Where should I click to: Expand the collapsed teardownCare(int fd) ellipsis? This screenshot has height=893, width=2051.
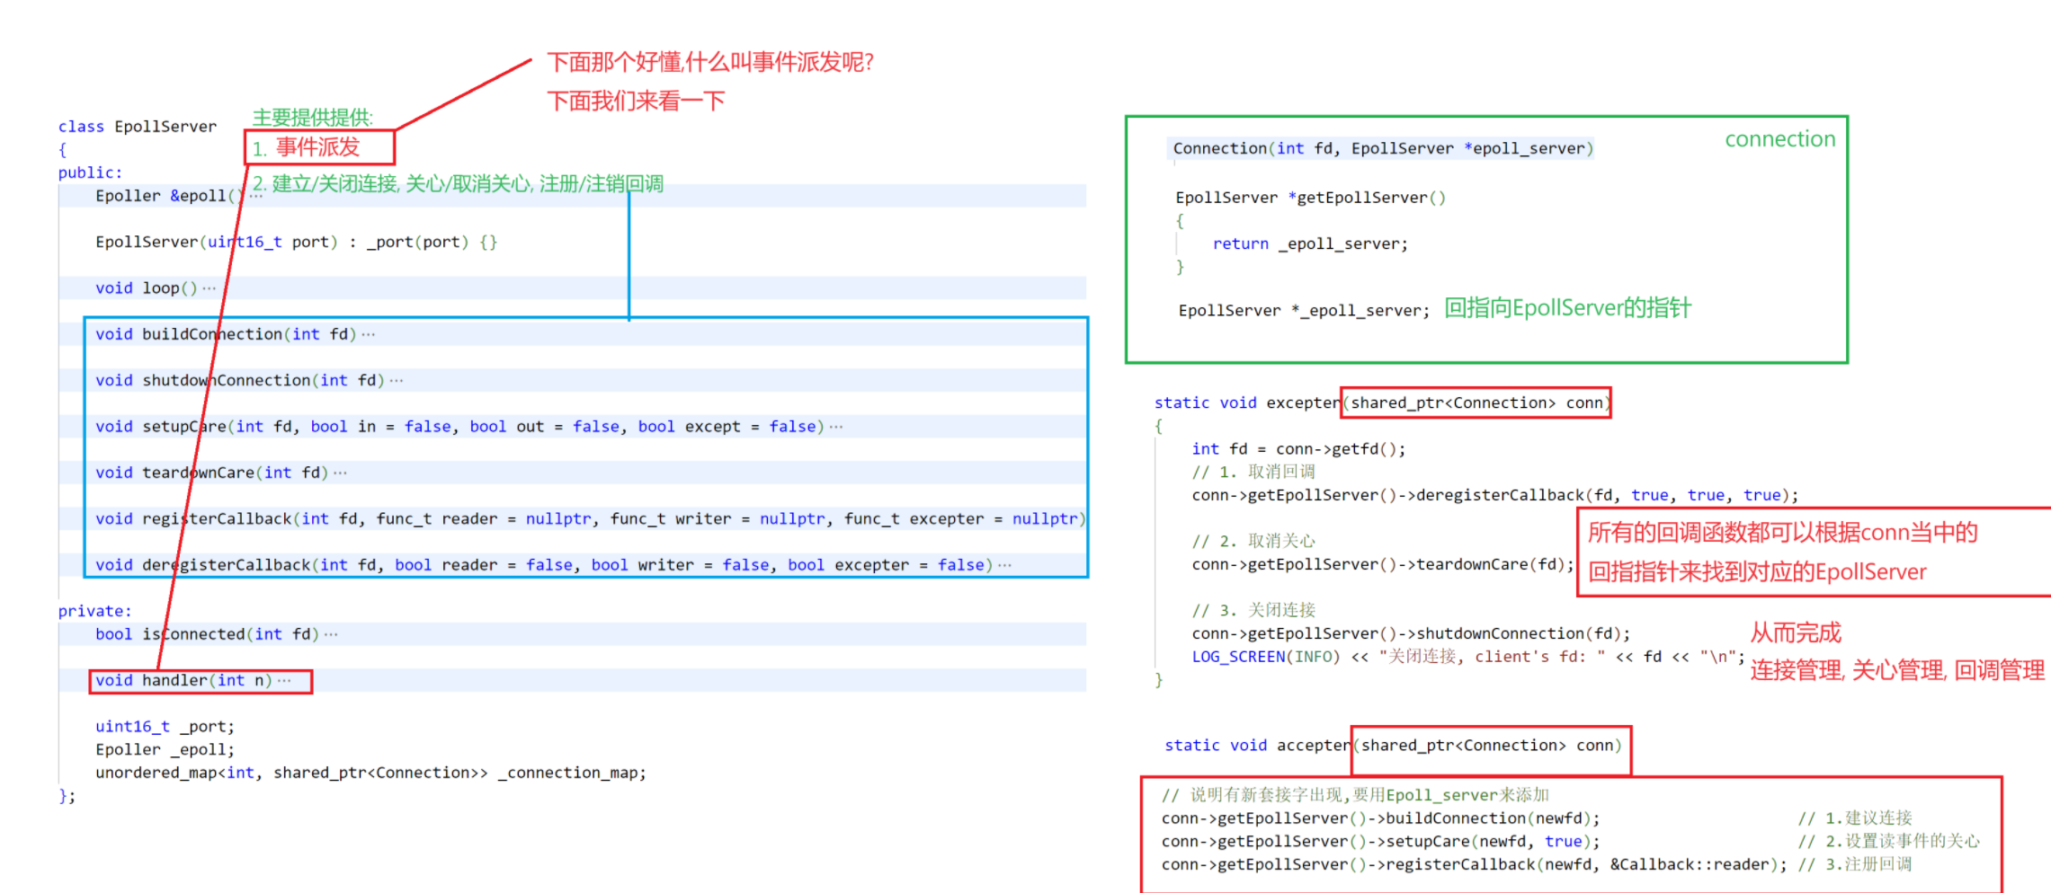340,473
